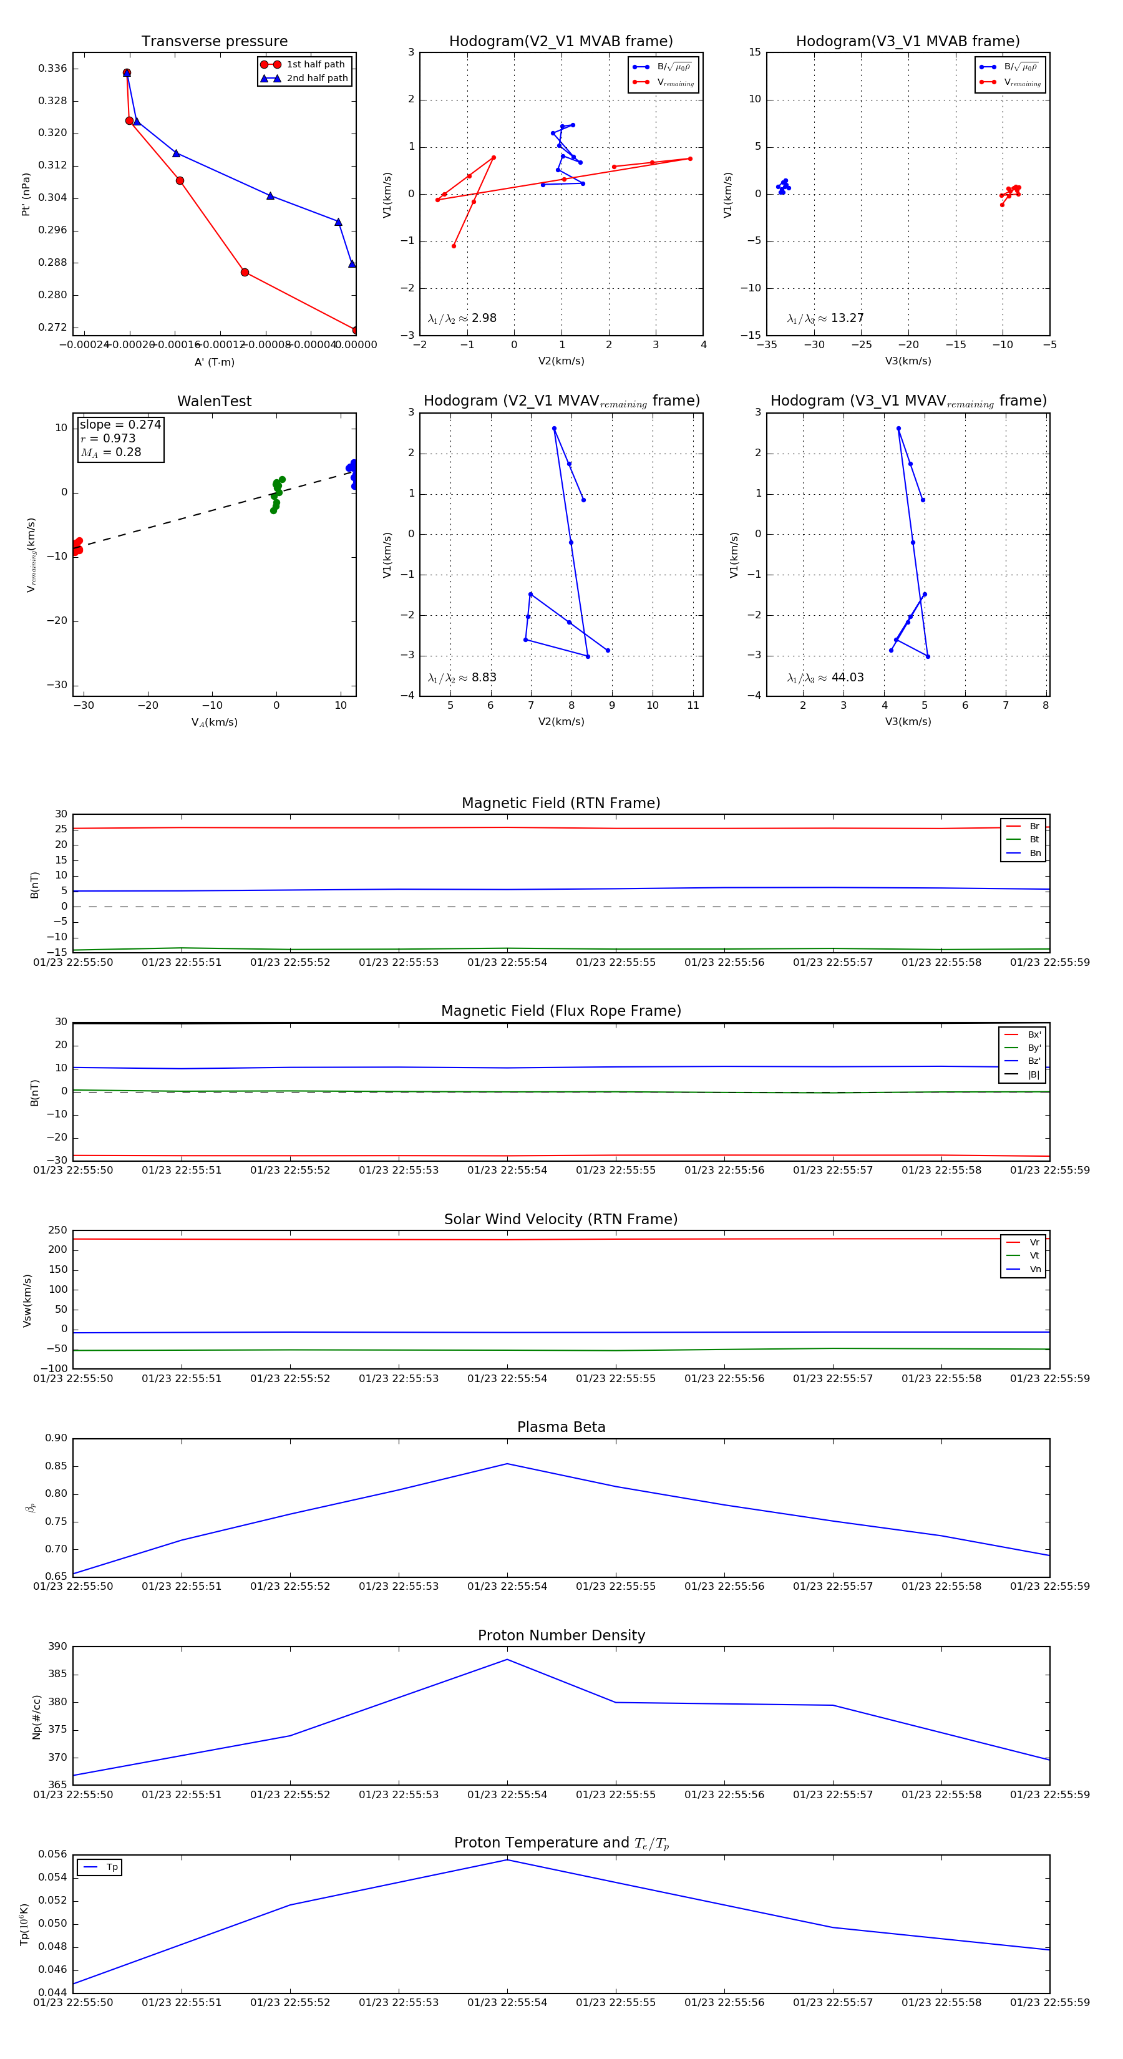Click the 'Plasma Beta' plot title

coord(561,1428)
